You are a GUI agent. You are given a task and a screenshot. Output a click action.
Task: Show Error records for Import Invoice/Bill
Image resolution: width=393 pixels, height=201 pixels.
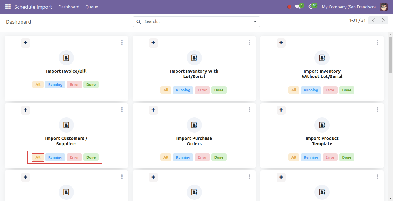point(74,85)
